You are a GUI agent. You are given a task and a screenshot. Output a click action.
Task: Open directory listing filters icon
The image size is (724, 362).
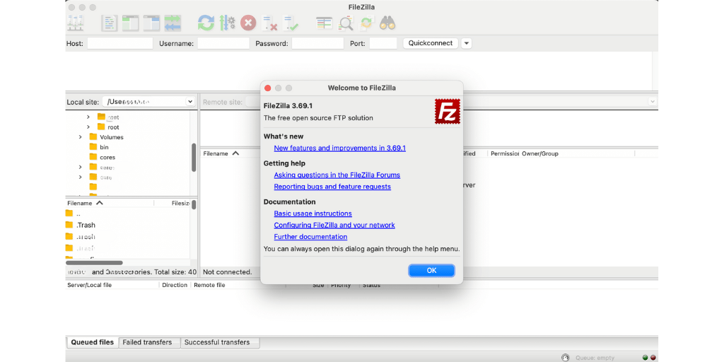(324, 23)
